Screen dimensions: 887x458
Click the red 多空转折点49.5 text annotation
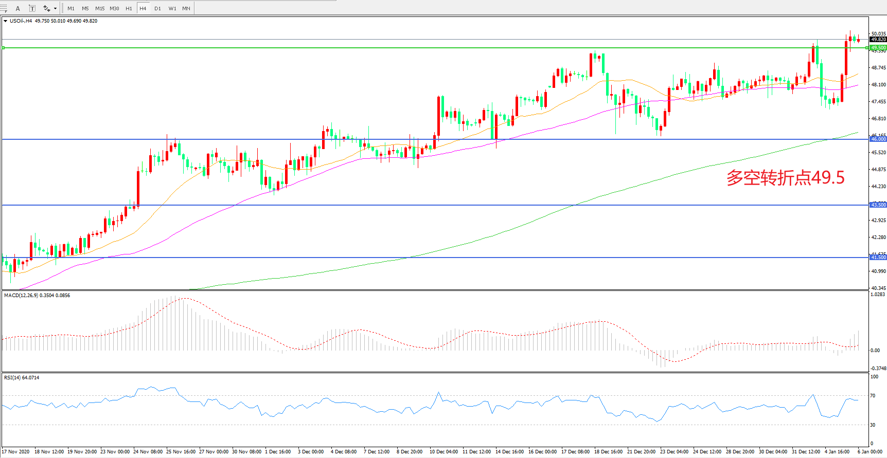click(x=785, y=178)
